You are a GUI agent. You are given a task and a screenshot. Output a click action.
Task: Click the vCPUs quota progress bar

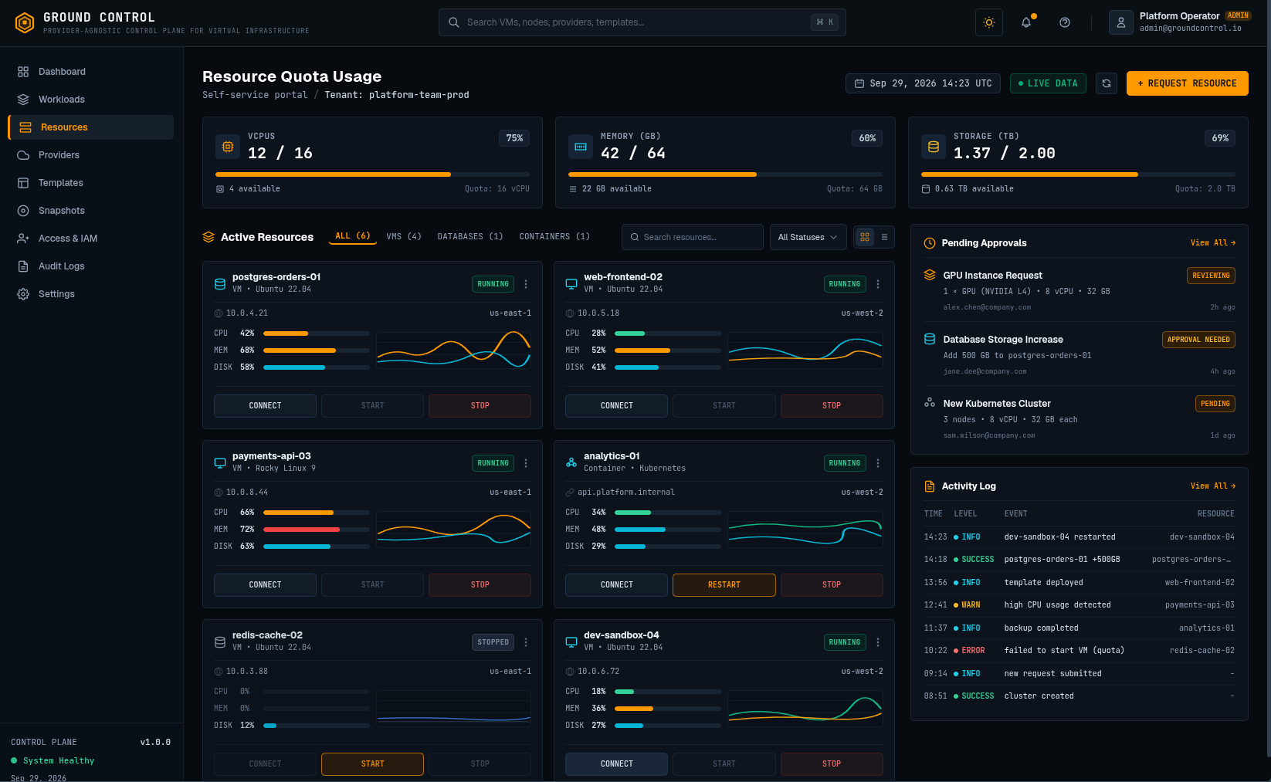pos(372,174)
